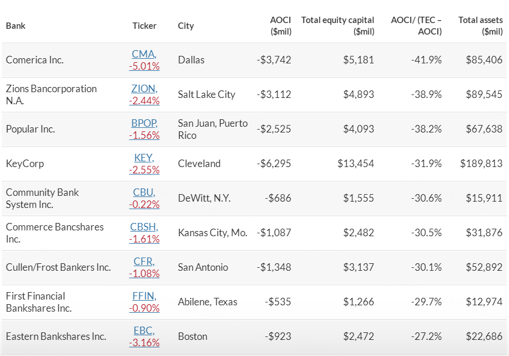The image size is (509, 356).
Task: Click the Total equity capital header
Action: pyautogui.click(x=337, y=26)
